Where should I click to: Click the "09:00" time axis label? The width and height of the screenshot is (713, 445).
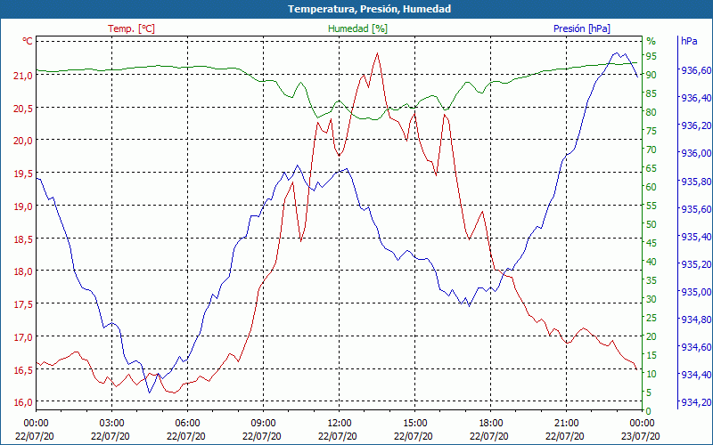(263, 424)
